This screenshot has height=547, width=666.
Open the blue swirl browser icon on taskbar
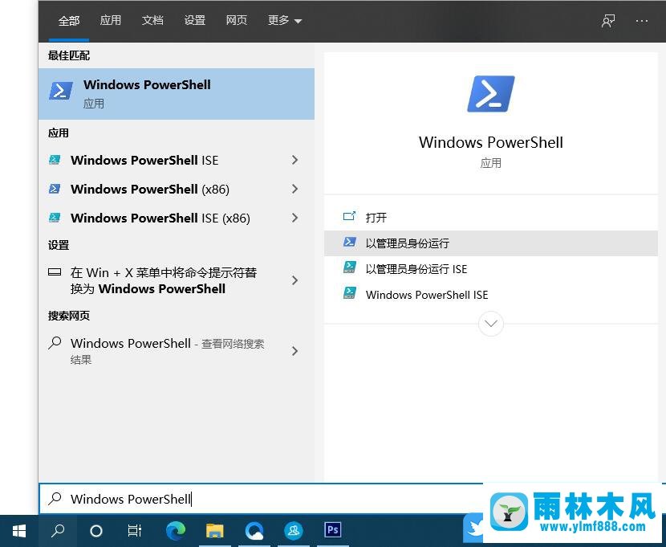tap(254, 531)
